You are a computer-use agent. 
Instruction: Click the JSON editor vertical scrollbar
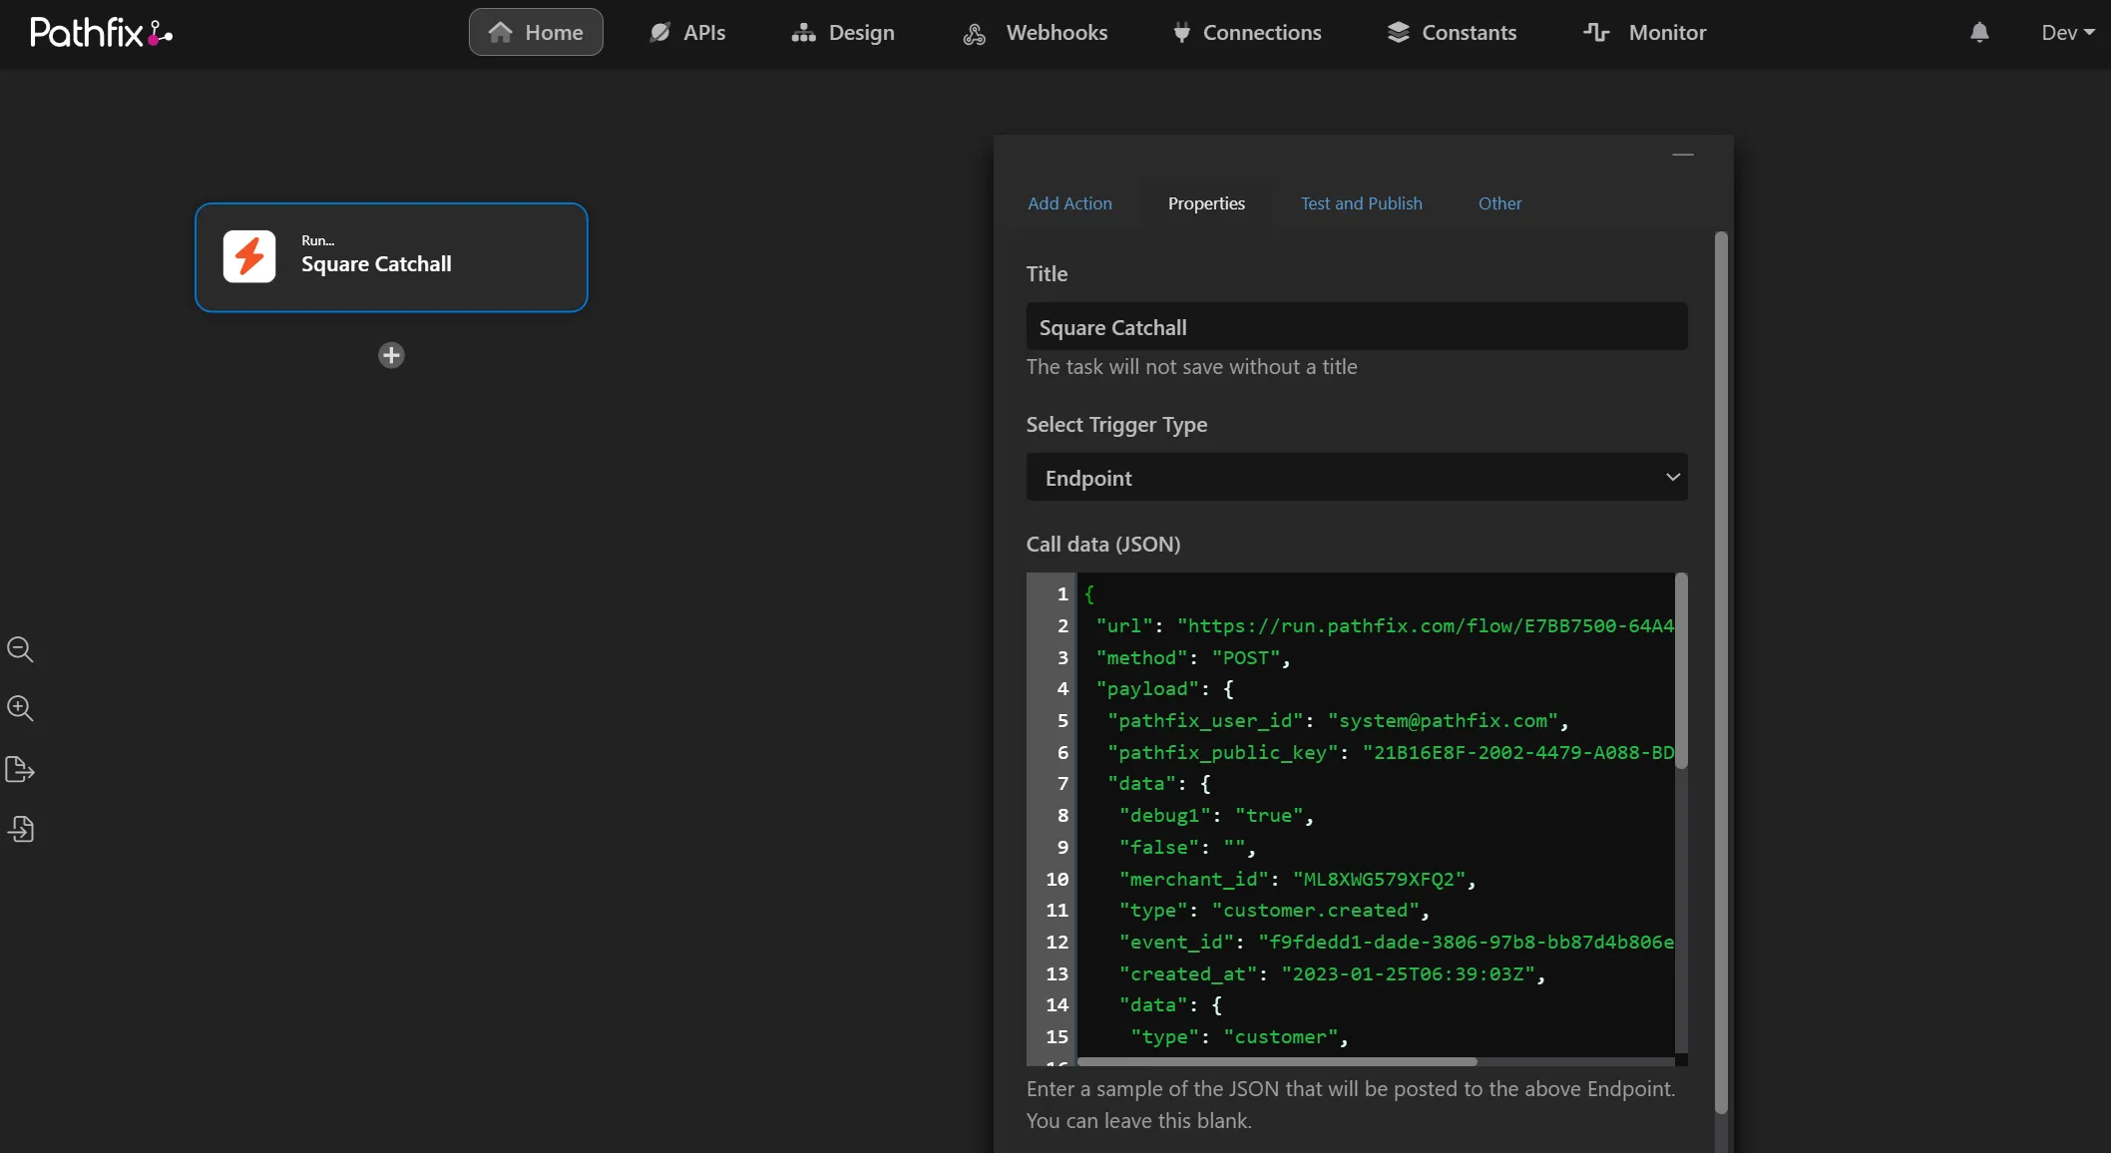(x=1681, y=671)
